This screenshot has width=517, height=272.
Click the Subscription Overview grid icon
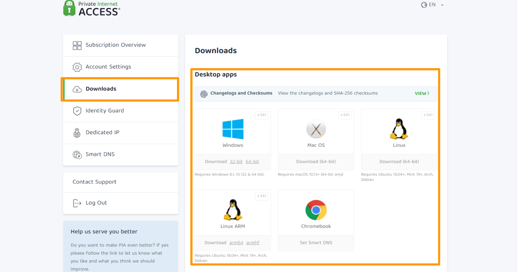(77, 46)
